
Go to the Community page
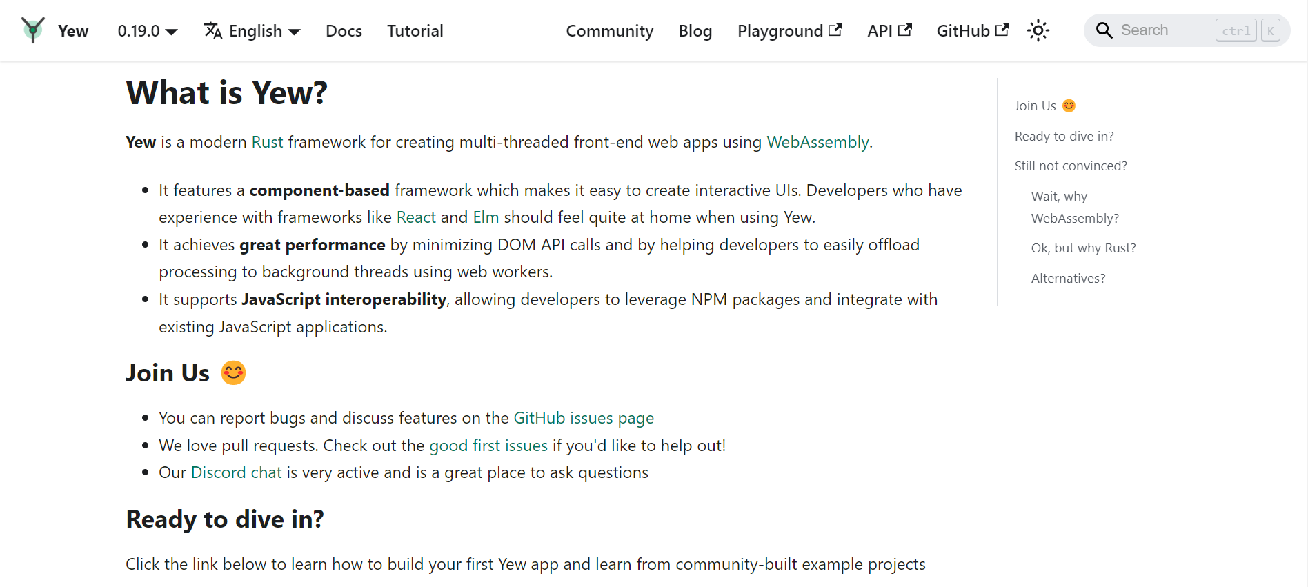coord(610,31)
